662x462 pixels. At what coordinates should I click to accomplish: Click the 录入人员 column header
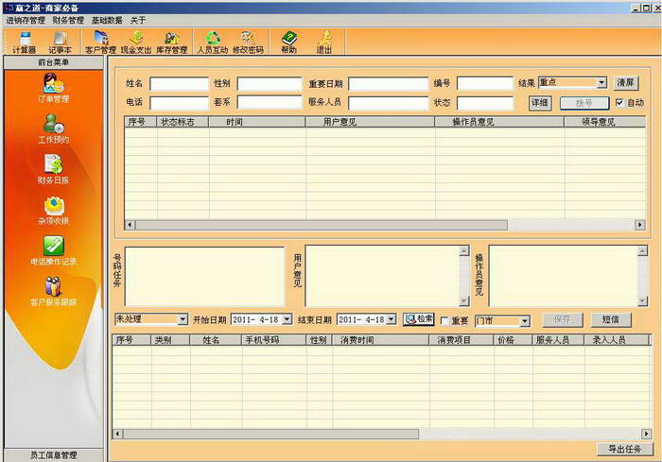pos(616,339)
